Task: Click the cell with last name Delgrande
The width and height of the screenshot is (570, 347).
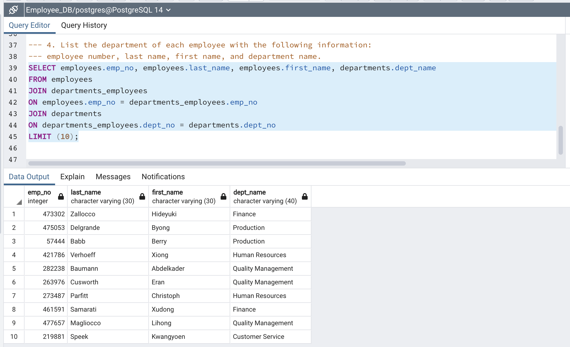Action: pyautogui.click(x=108, y=228)
